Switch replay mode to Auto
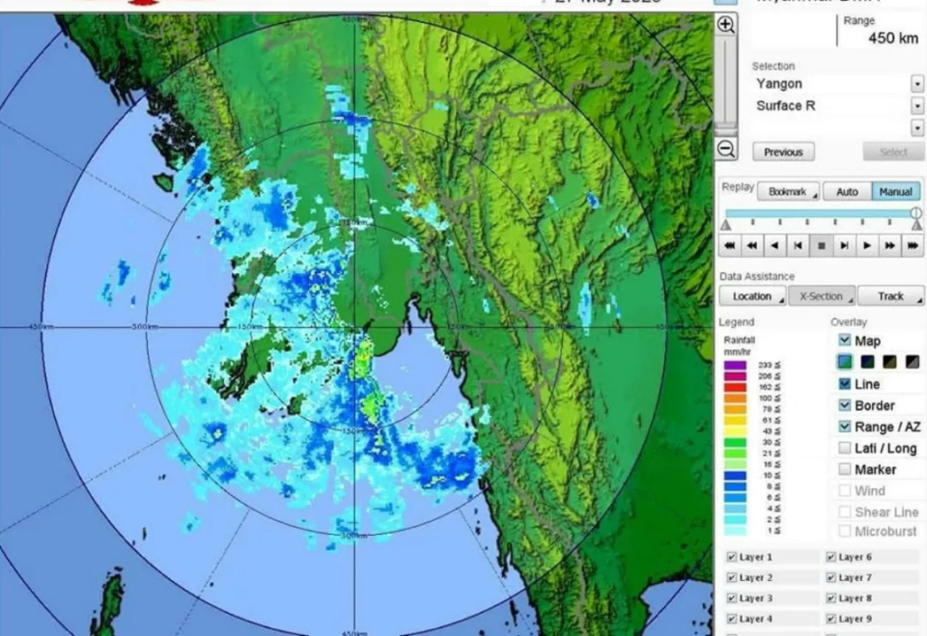 point(847,191)
